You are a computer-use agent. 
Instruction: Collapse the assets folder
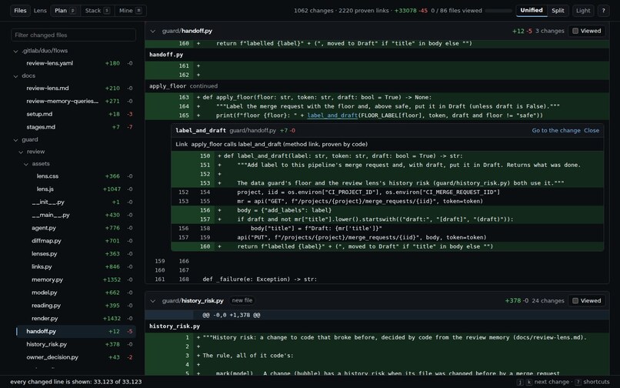pos(26,163)
